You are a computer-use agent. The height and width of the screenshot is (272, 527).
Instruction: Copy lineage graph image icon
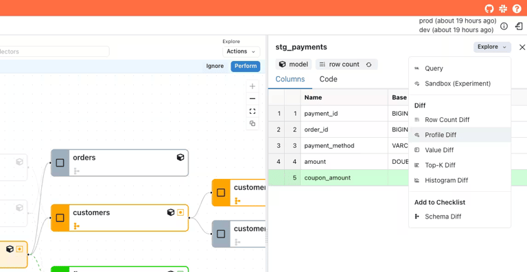click(253, 123)
